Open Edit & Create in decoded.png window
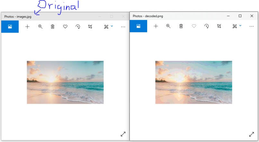This screenshot has width=259, height=142. [235, 26]
